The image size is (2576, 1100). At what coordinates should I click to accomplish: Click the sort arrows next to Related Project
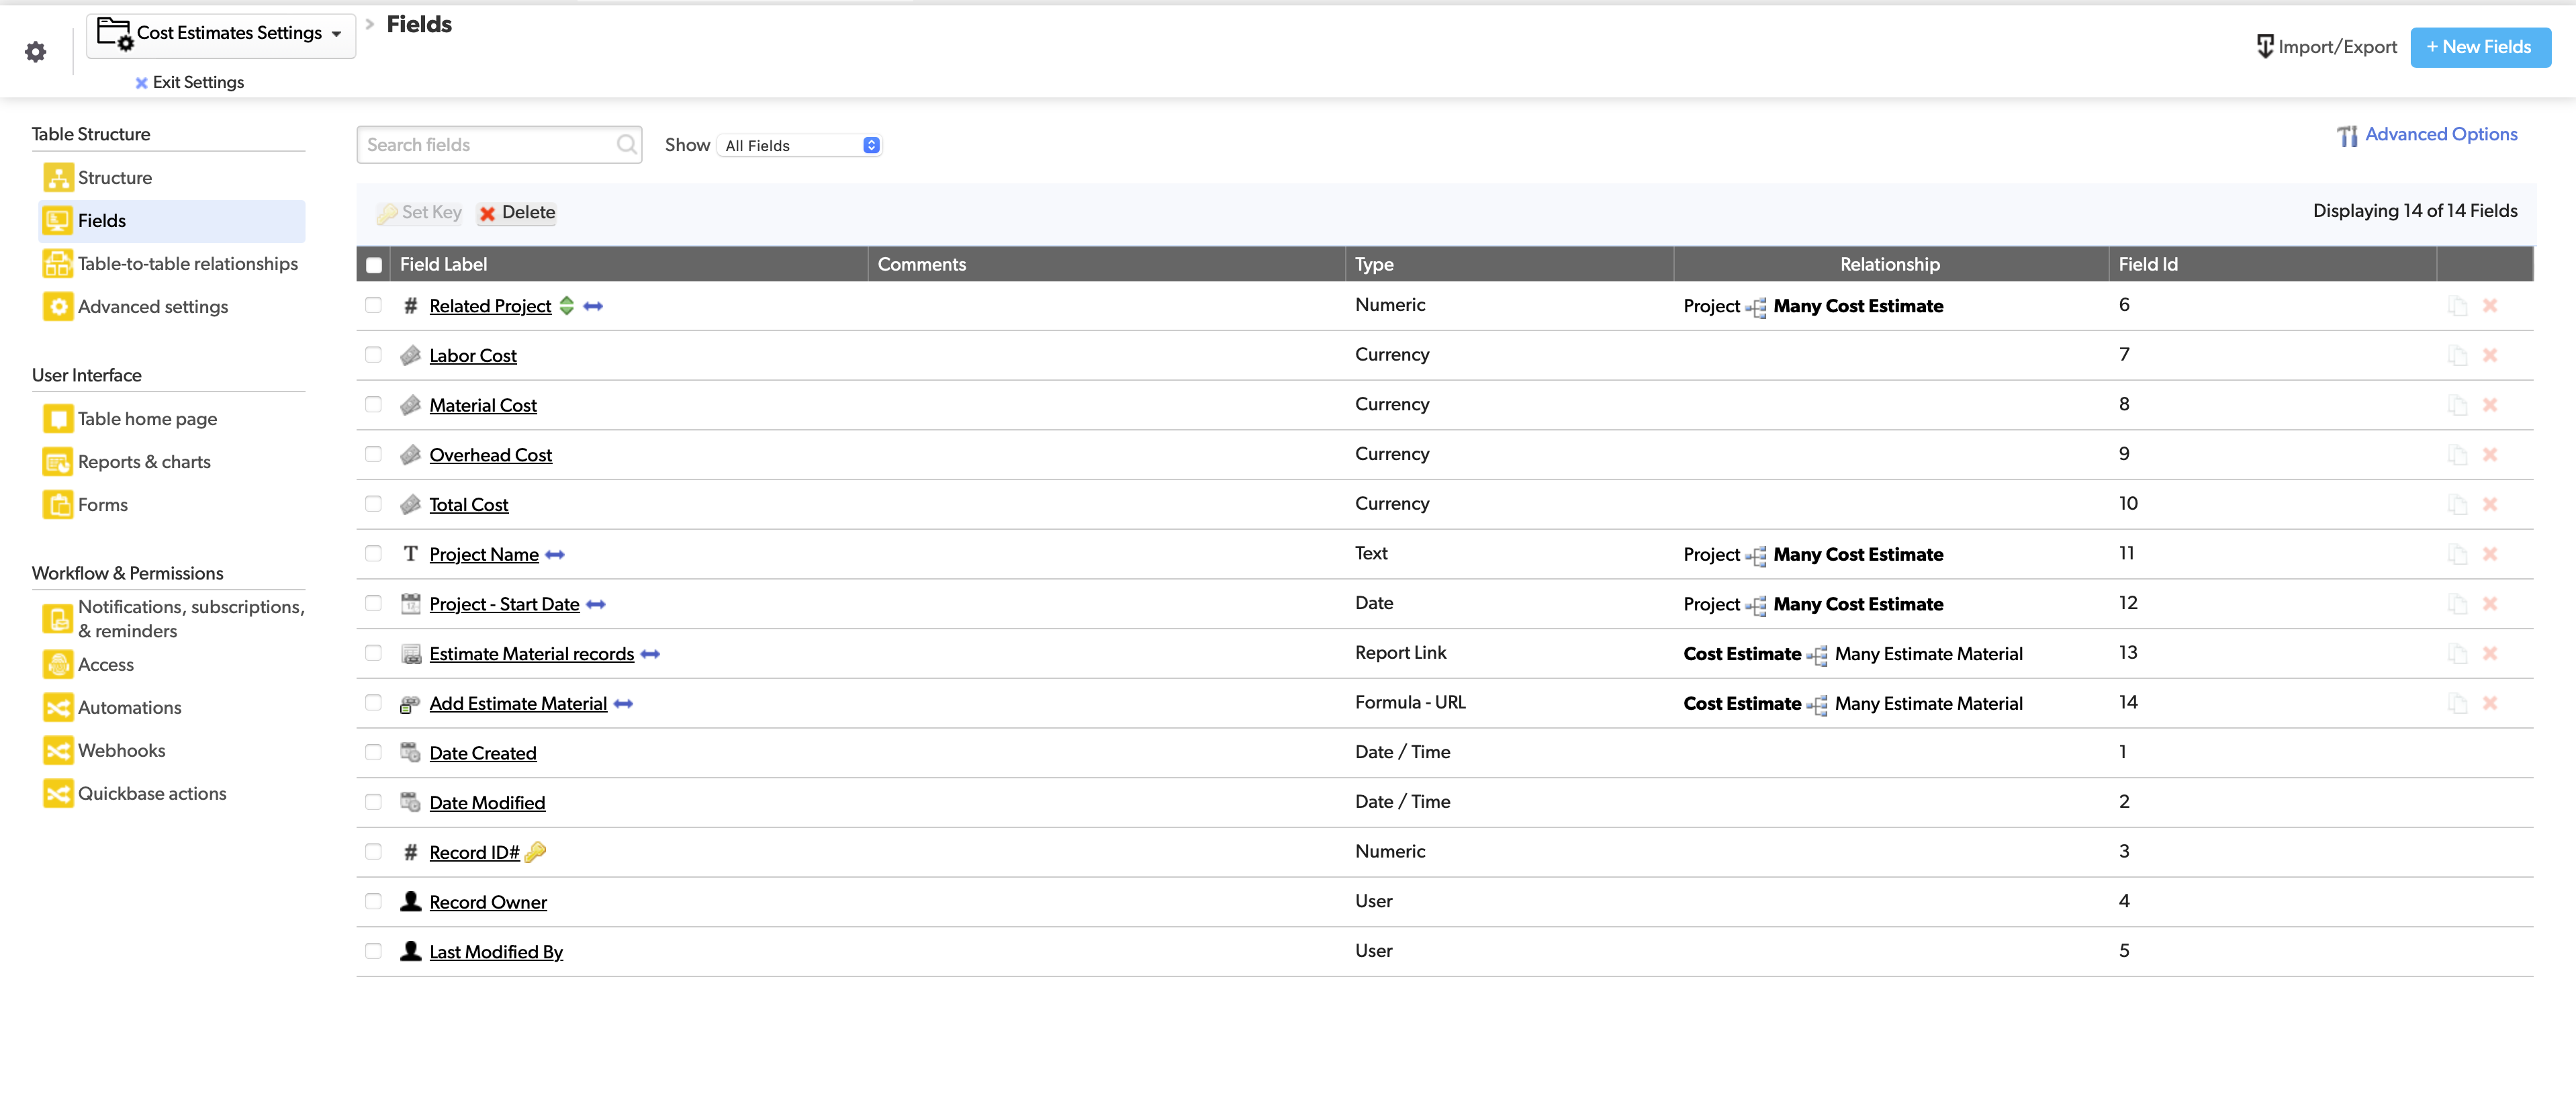(x=567, y=306)
